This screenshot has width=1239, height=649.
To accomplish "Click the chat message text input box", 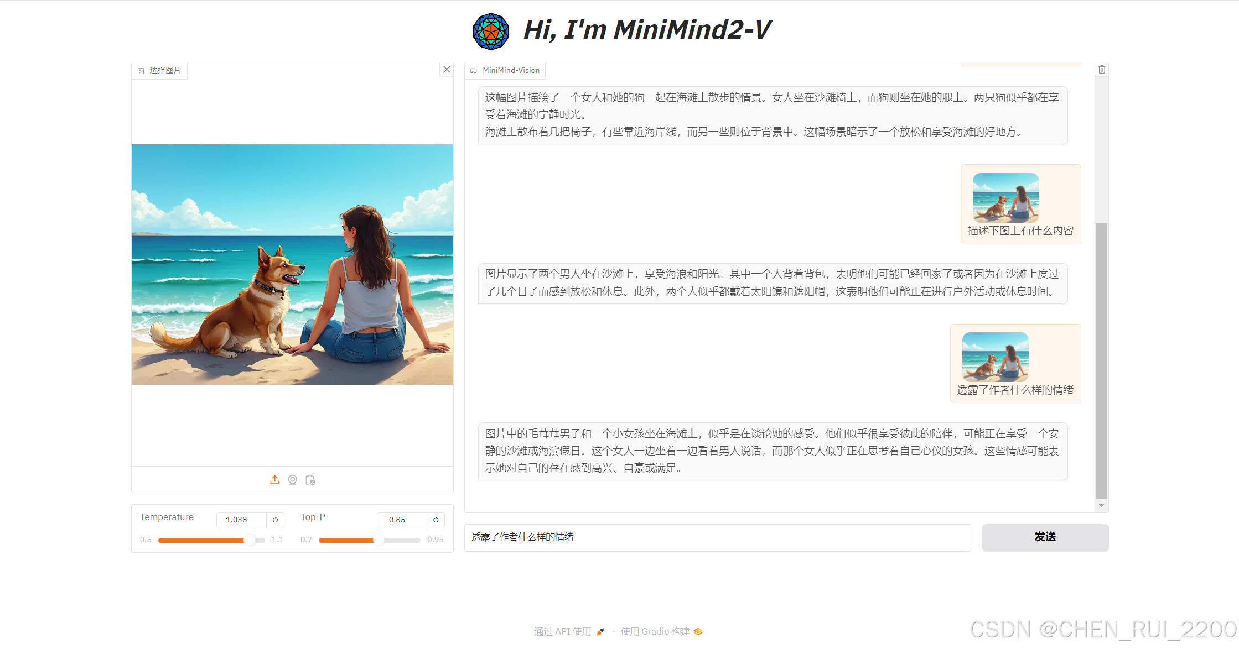I will click(x=717, y=537).
